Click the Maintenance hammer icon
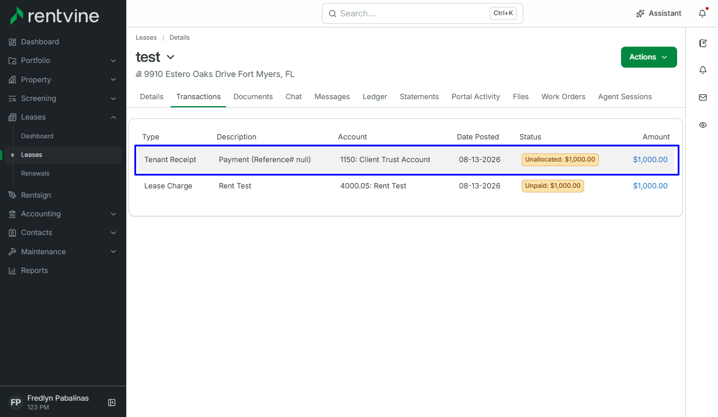Image resolution: width=718 pixels, height=417 pixels. tap(12, 252)
